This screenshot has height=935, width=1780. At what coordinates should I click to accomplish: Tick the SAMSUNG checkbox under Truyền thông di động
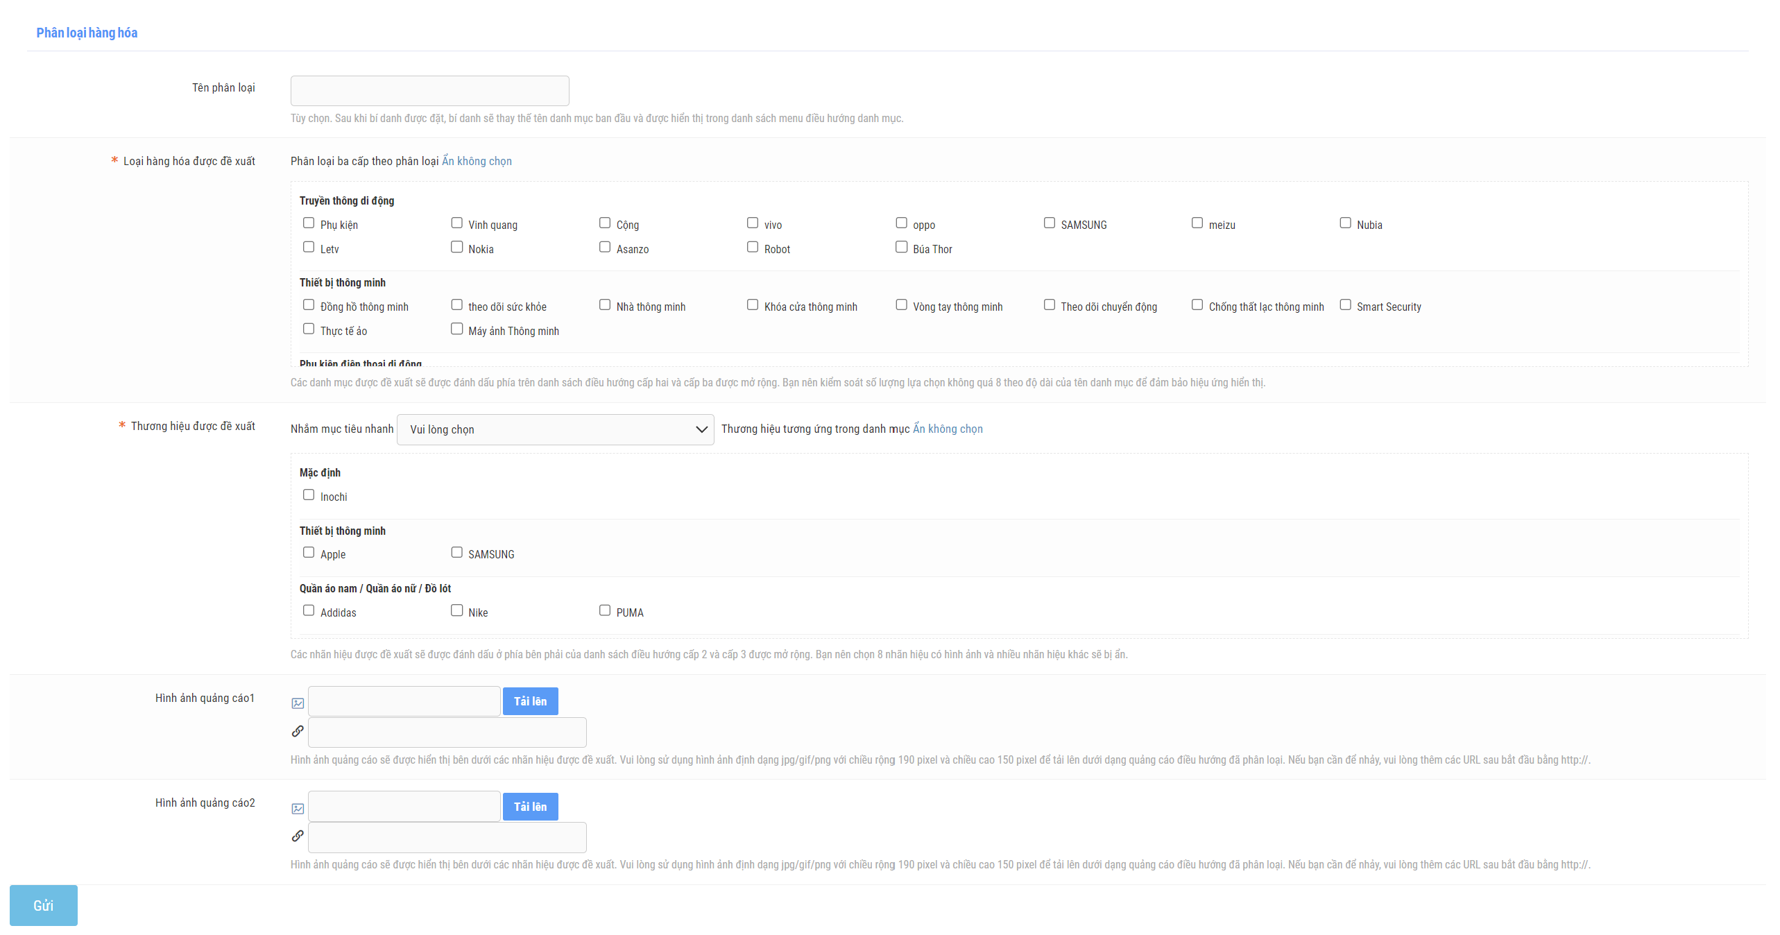(x=1050, y=223)
